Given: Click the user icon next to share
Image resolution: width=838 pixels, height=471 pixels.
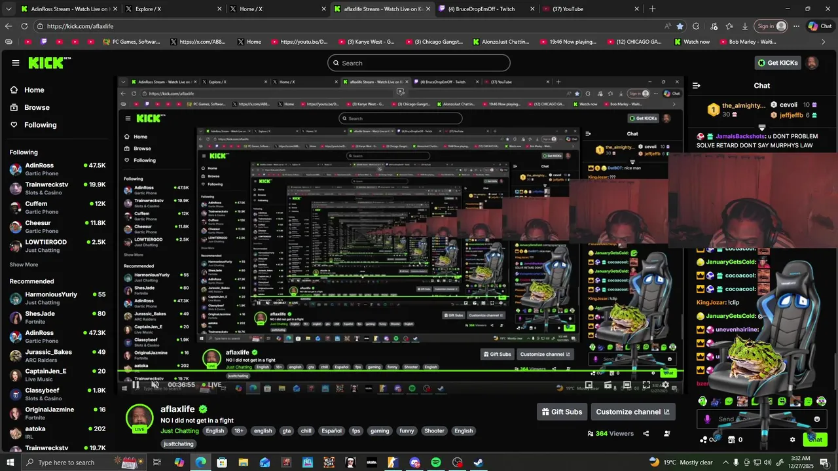Looking at the screenshot, I should 667,434.
